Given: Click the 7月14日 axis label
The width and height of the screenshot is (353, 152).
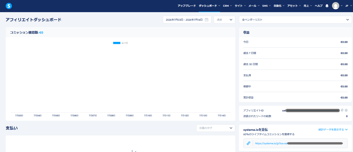Looking at the screenshot, I should pos(222,116).
